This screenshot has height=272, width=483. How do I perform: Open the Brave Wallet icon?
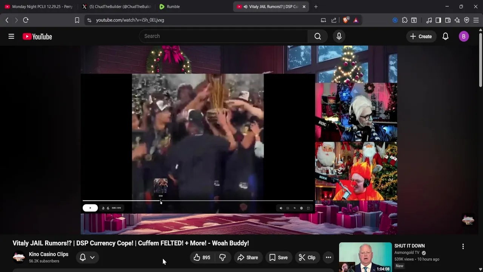click(448, 20)
